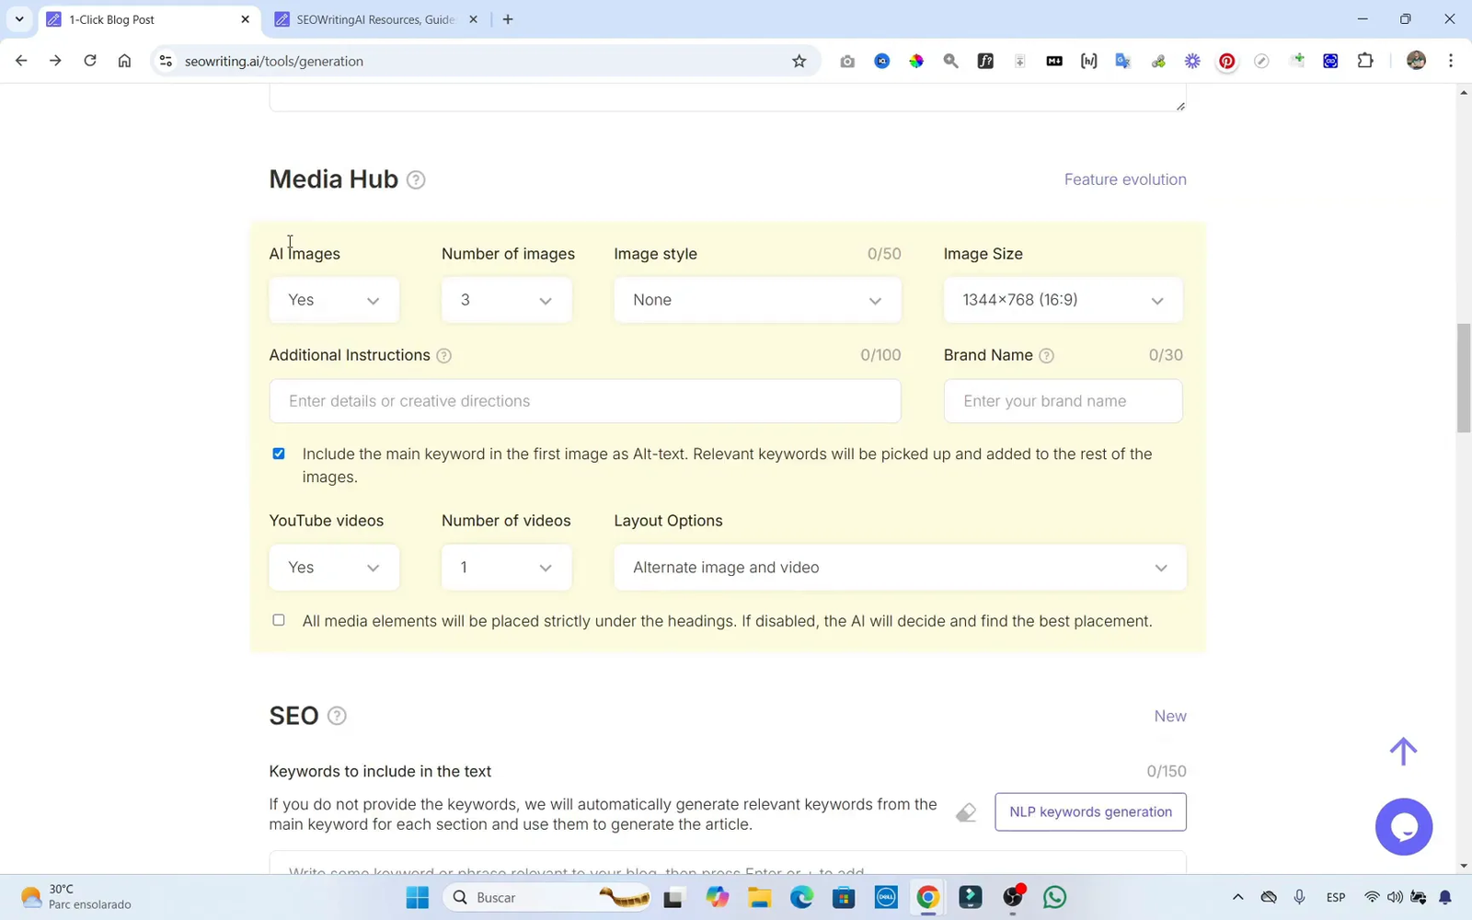Open the magnifier search extension icon
The width and height of the screenshot is (1472, 920).
(x=950, y=61)
